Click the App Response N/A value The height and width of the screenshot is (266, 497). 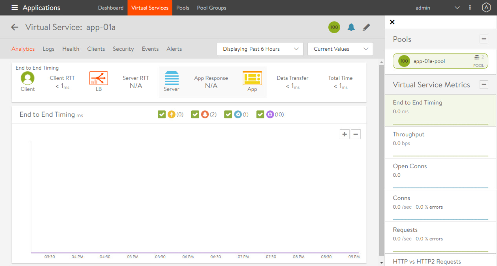pos(211,86)
